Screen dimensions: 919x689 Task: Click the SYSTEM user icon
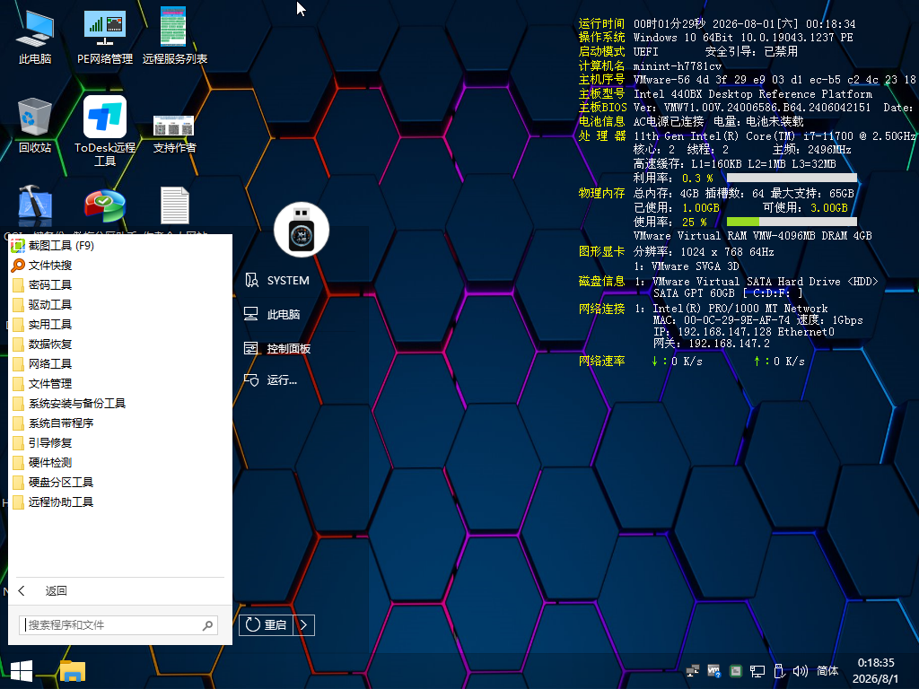click(251, 280)
